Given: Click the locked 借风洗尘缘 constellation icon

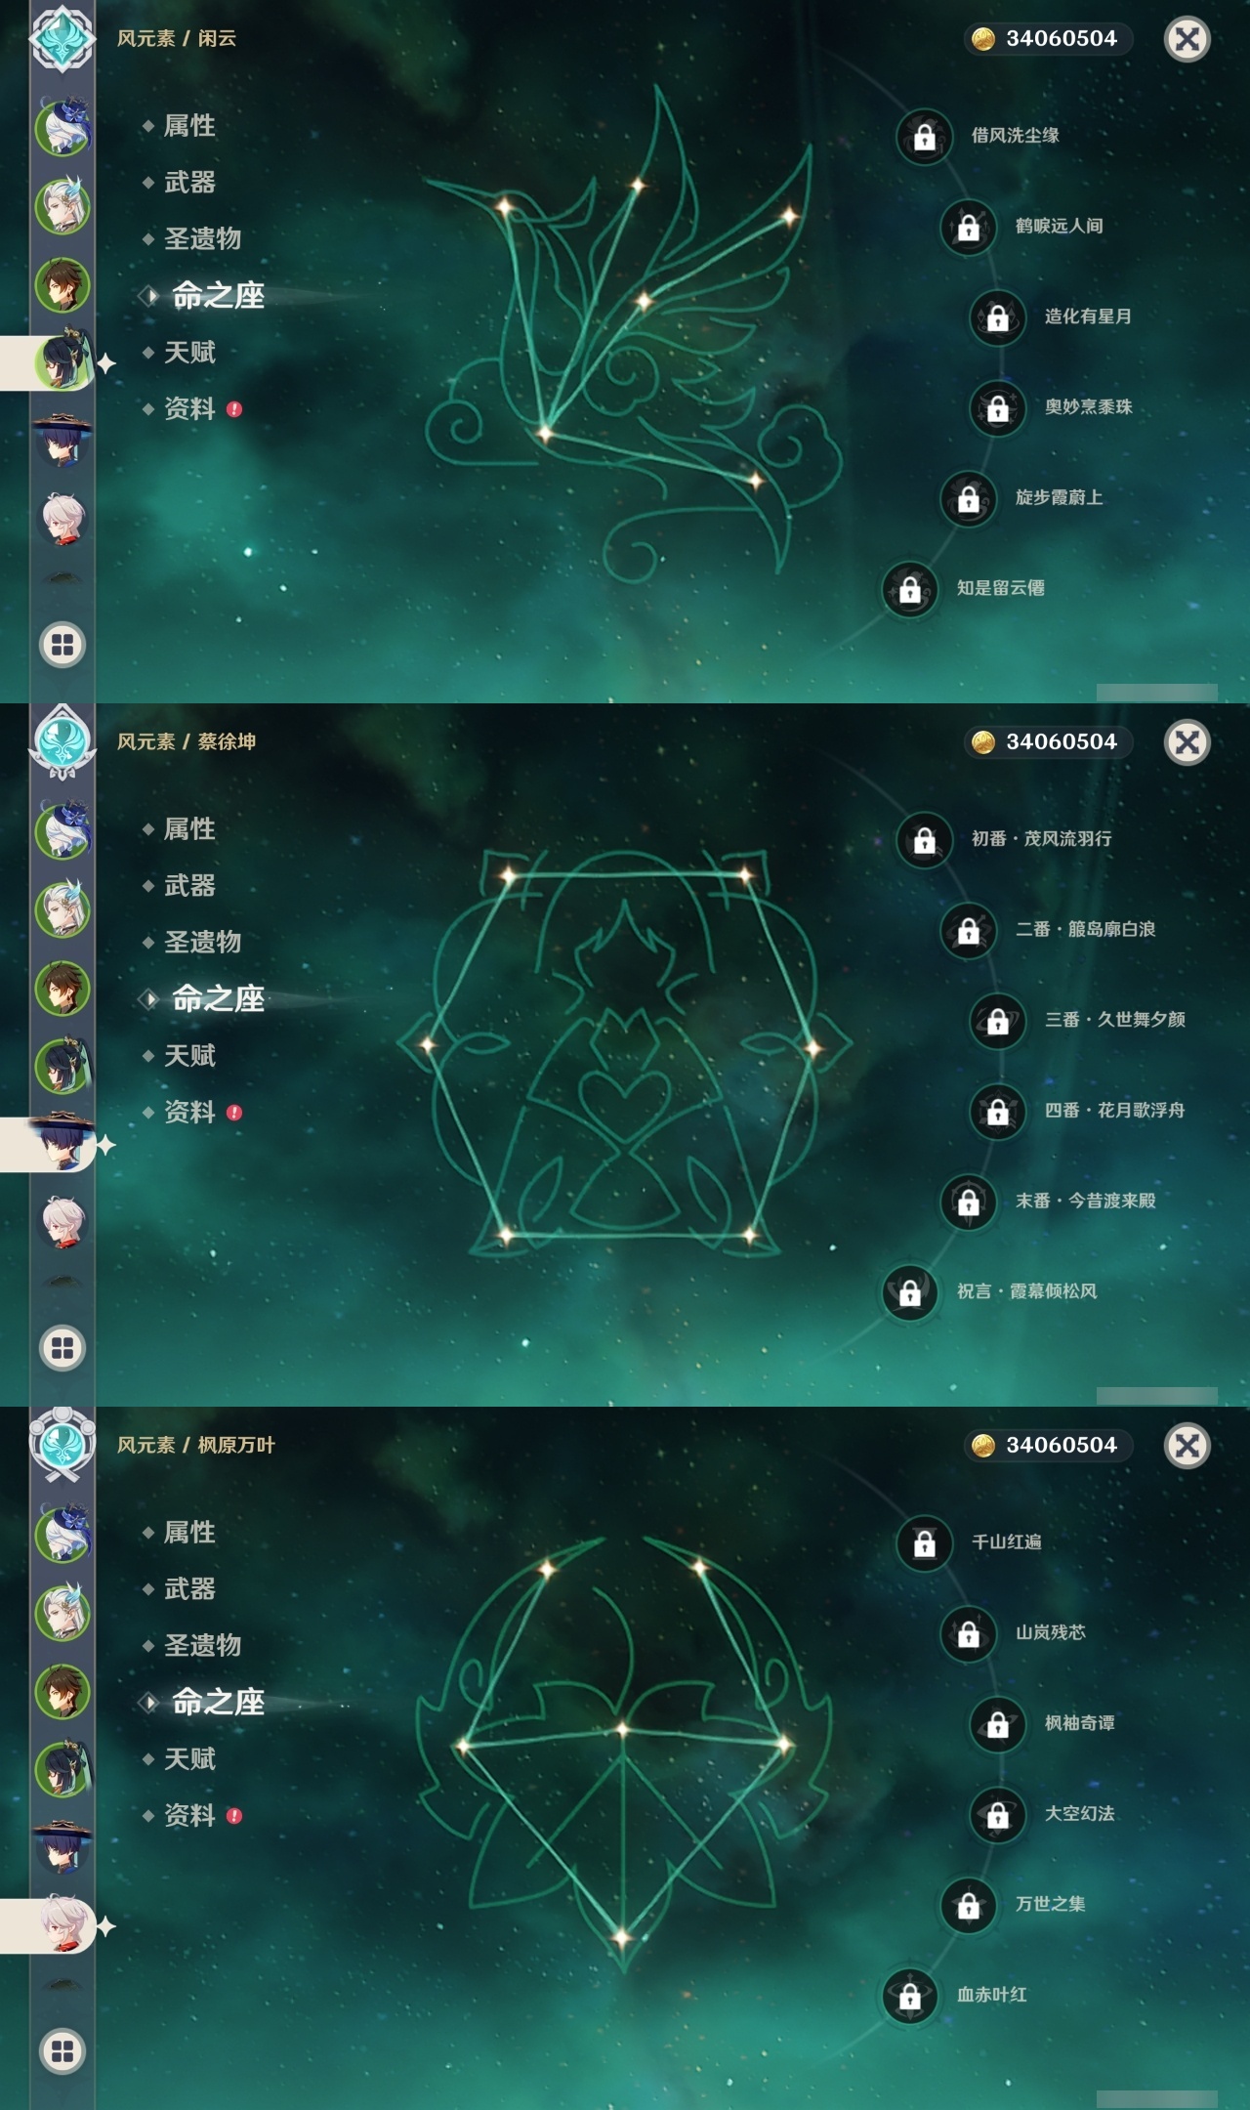Looking at the screenshot, I should (924, 137).
